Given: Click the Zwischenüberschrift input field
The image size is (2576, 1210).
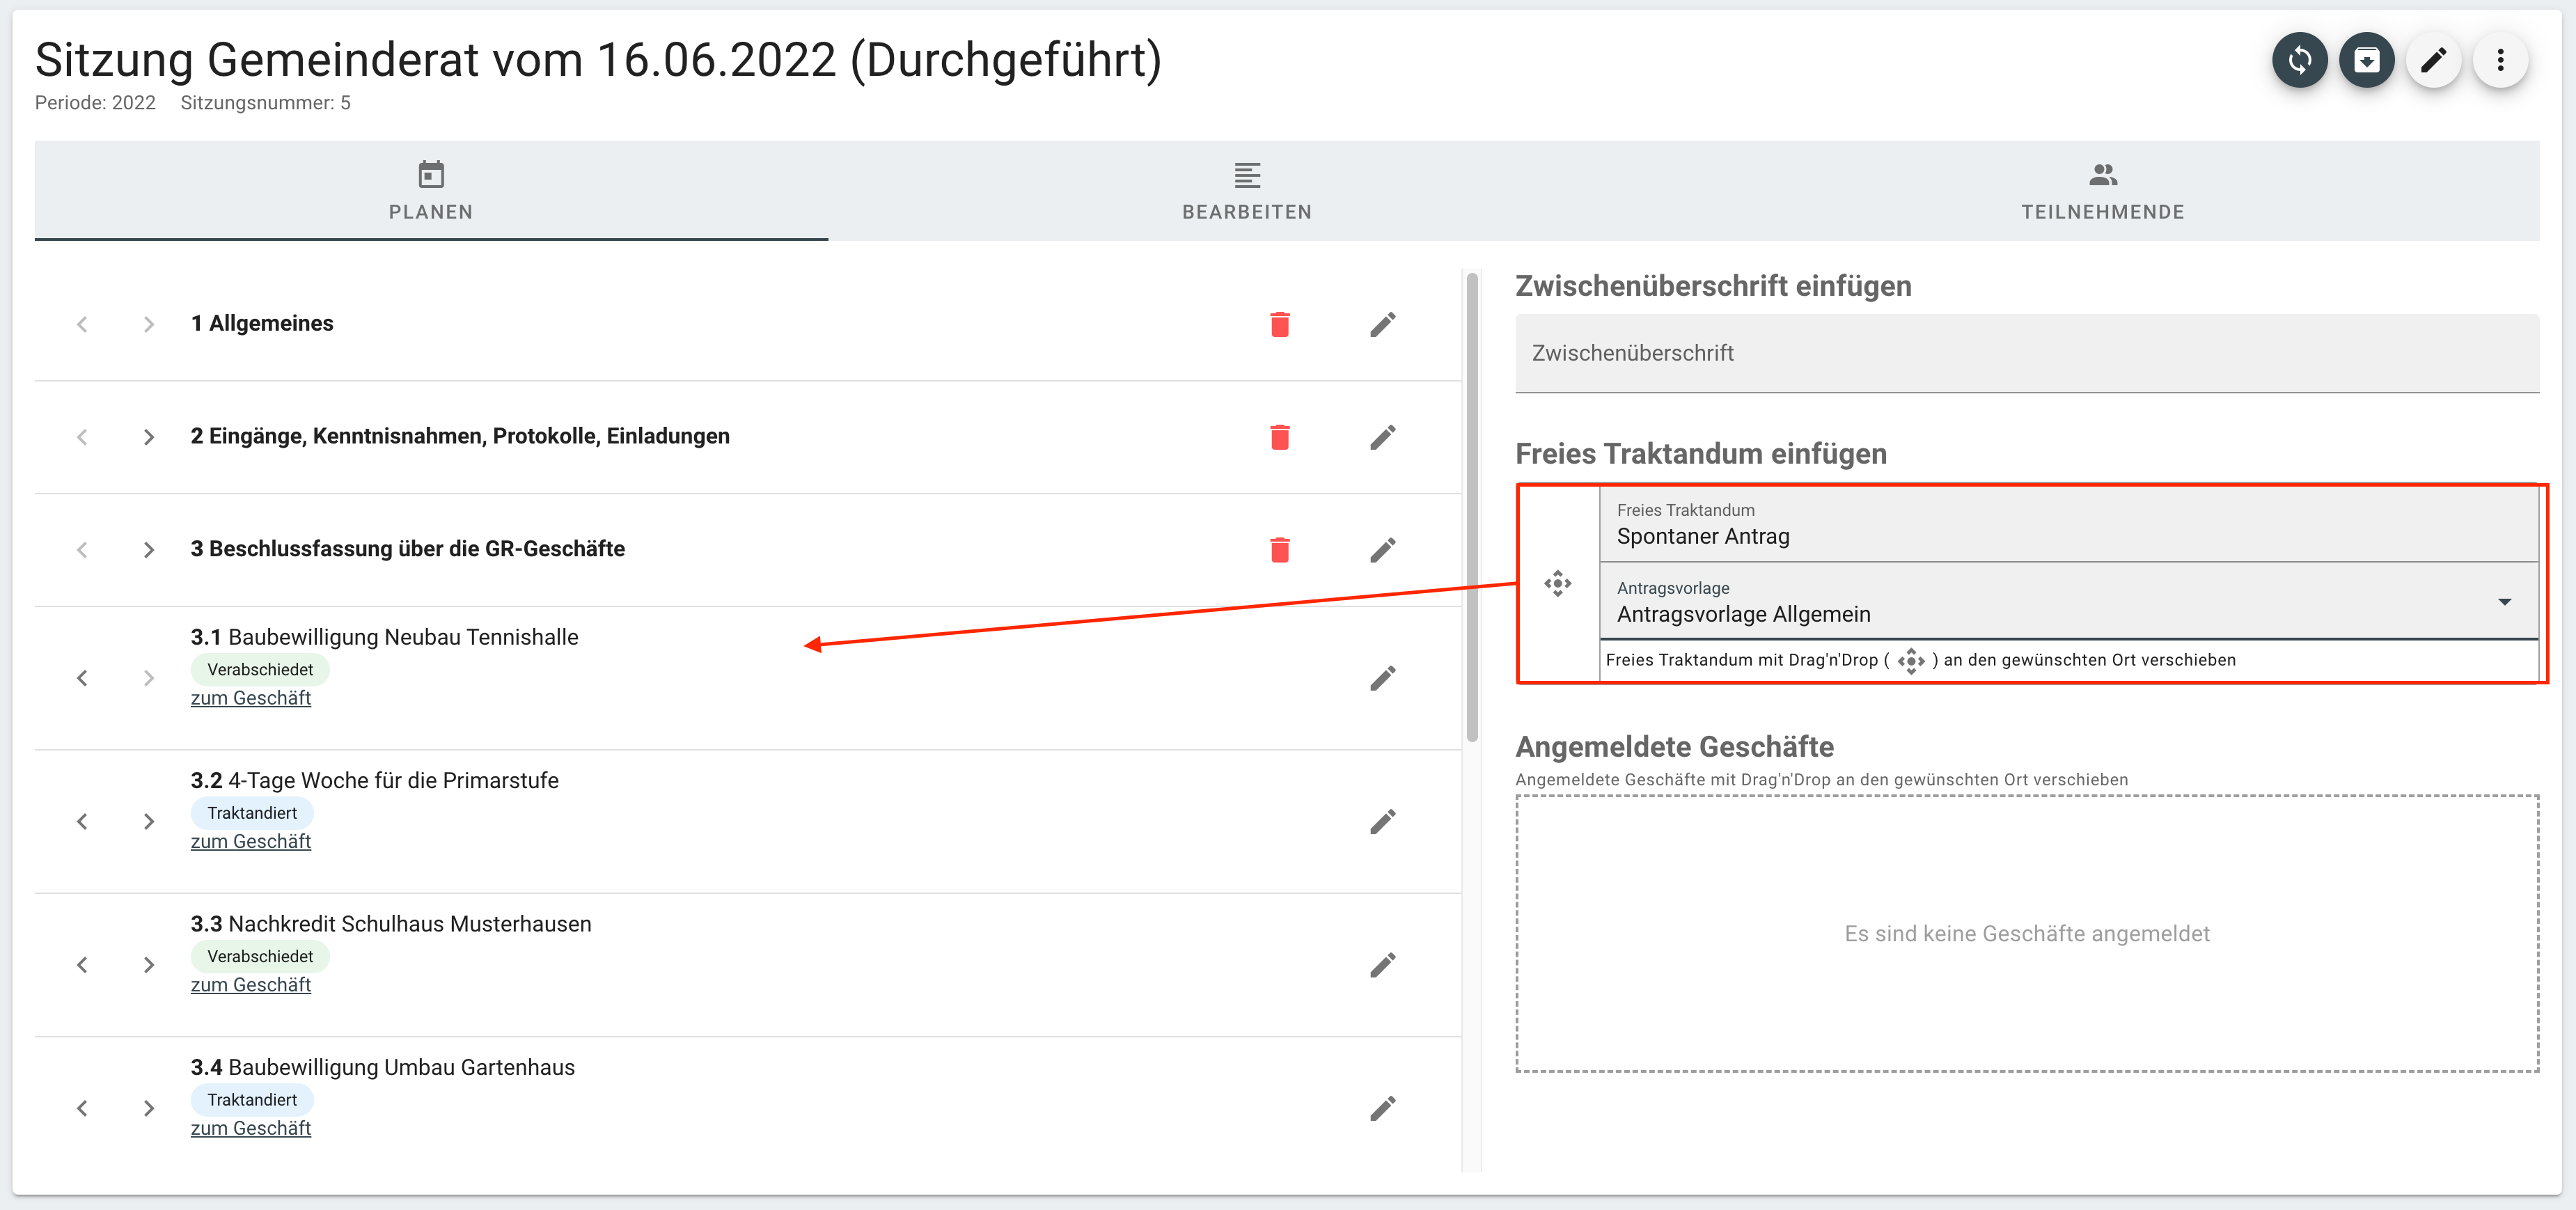Looking at the screenshot, I should pos(2026,353).
